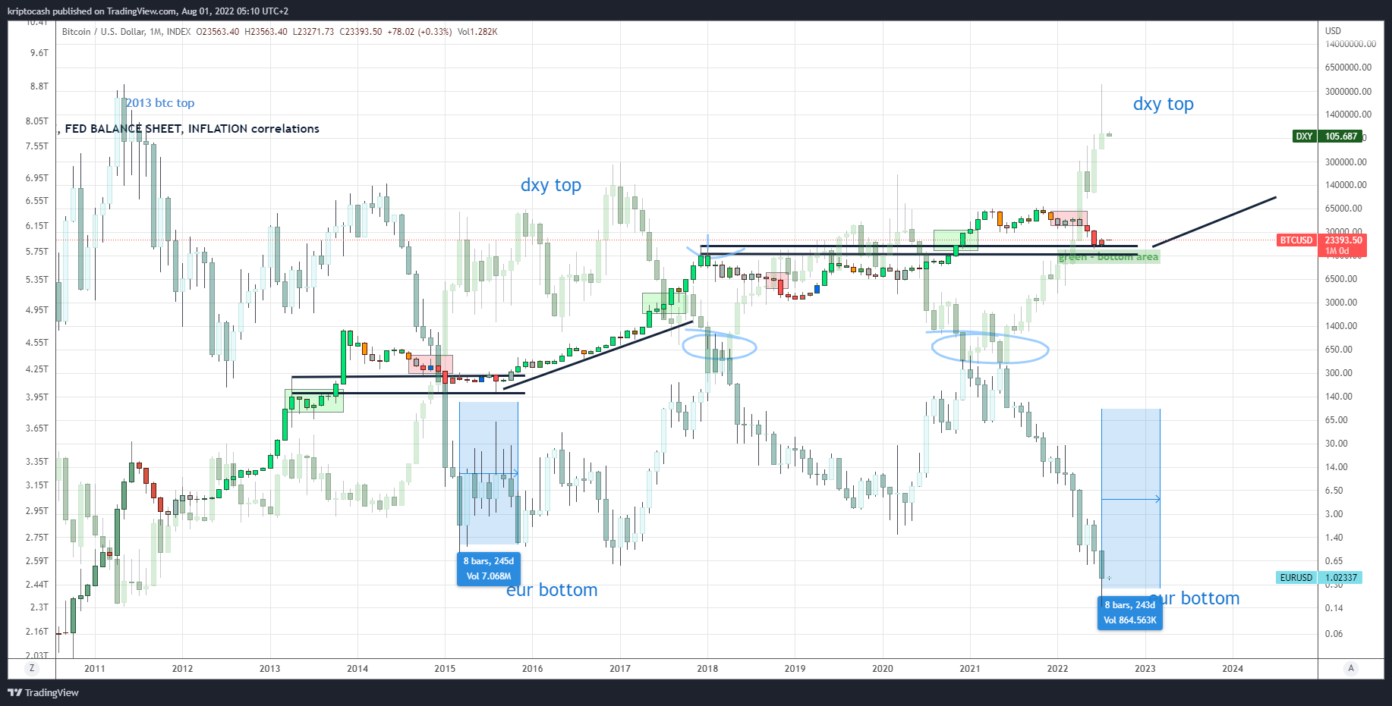The image size is (1392, 706).
Task: Click the '8 bars, 243d Vol 864.563K' range label
Action: click(x=1130, y=613)
